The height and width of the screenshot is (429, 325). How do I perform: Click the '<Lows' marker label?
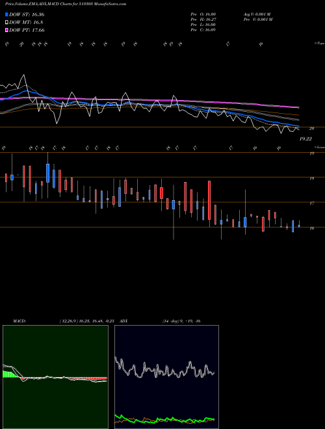click(319, 147)
